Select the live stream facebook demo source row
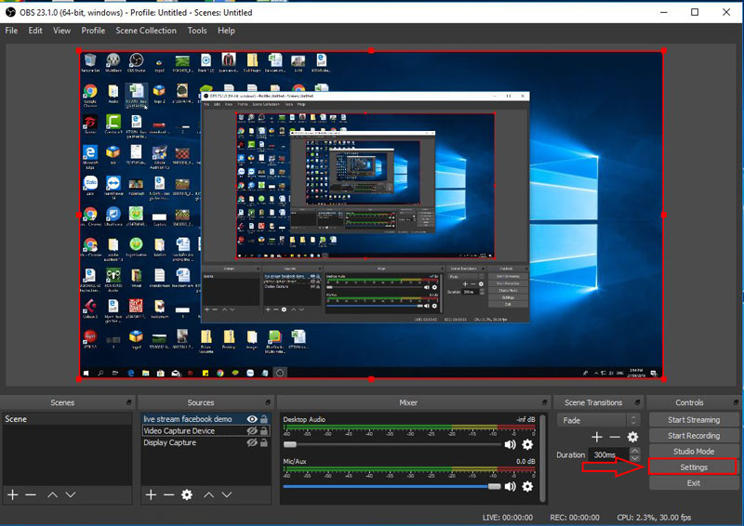The width and height of the screenshot is (744, 526). pyautogui.click(x=206, y=419)
